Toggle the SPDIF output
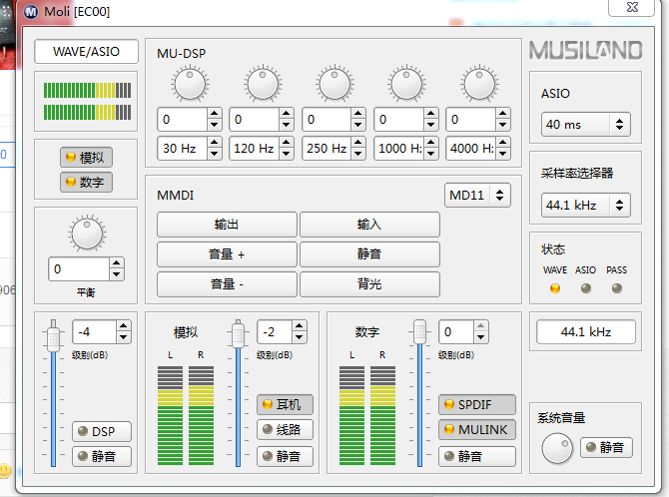 pos(477,404)
